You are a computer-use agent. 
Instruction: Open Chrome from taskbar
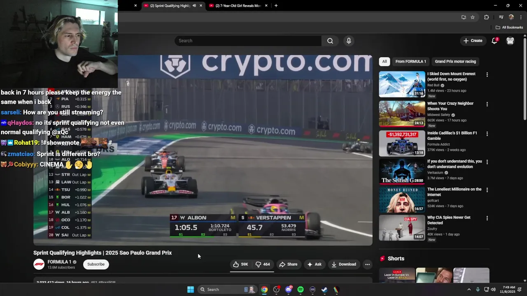point(264,289)
